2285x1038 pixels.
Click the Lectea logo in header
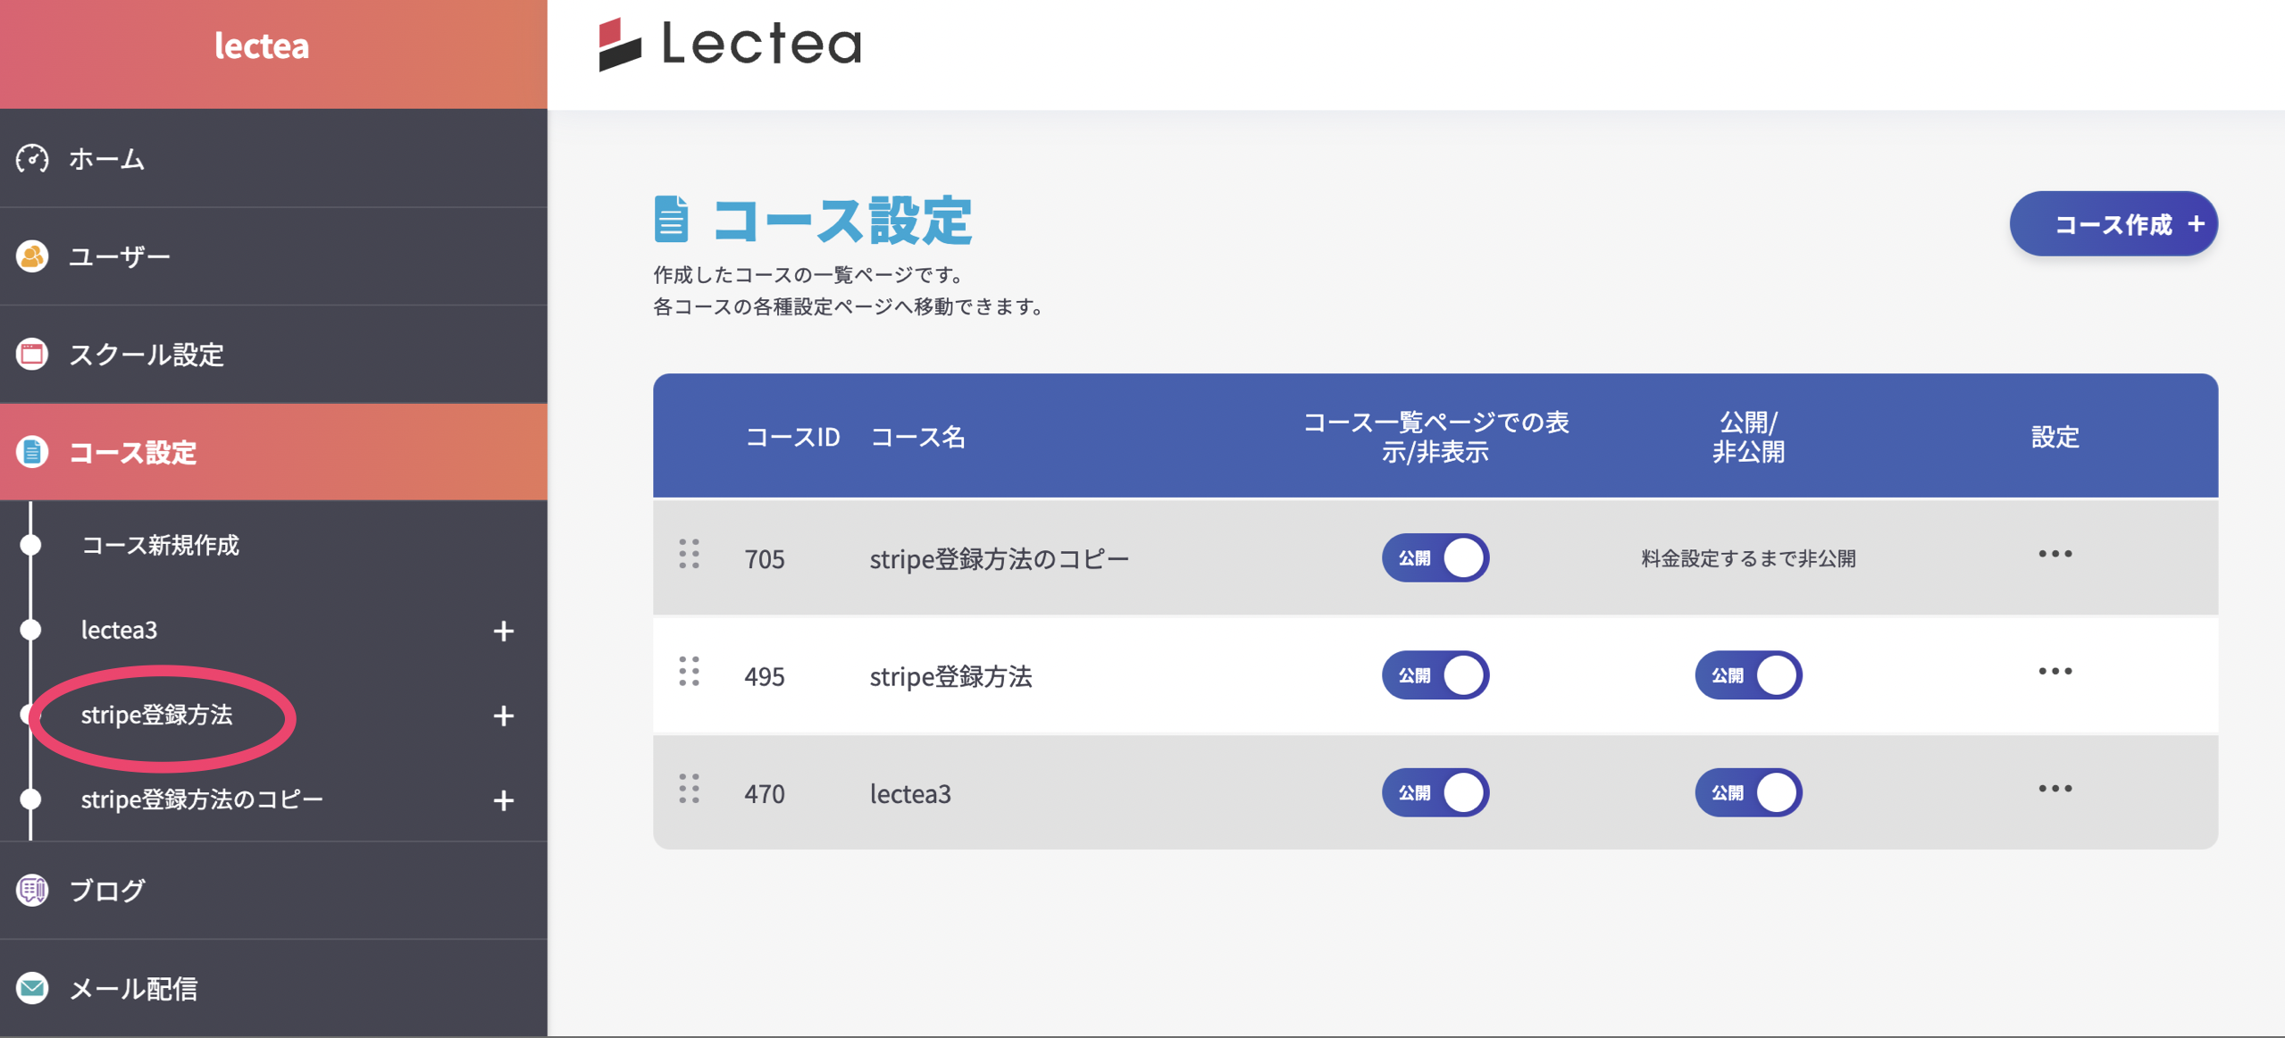(x=730, y=44)
